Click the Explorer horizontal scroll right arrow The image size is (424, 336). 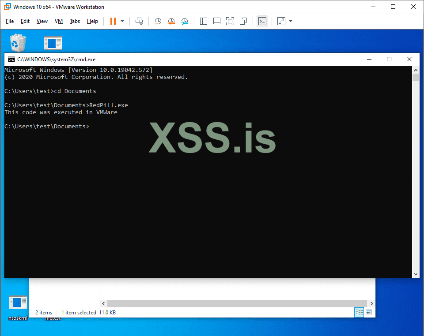[x=372, y=304]
